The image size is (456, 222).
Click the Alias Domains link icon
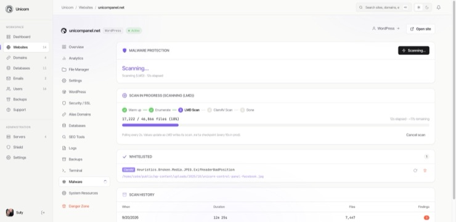pyautogui.click(x=64, y=114)
